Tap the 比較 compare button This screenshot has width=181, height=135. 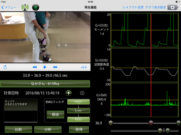pyautogui.click(x=18, y=129)
